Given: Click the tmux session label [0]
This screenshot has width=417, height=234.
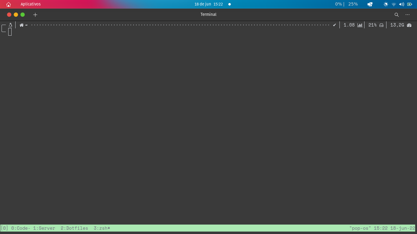Looking at the screenshot, I should pos(4,228).
